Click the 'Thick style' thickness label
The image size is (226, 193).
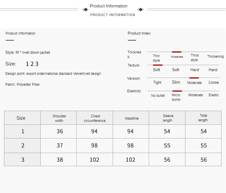195,57
